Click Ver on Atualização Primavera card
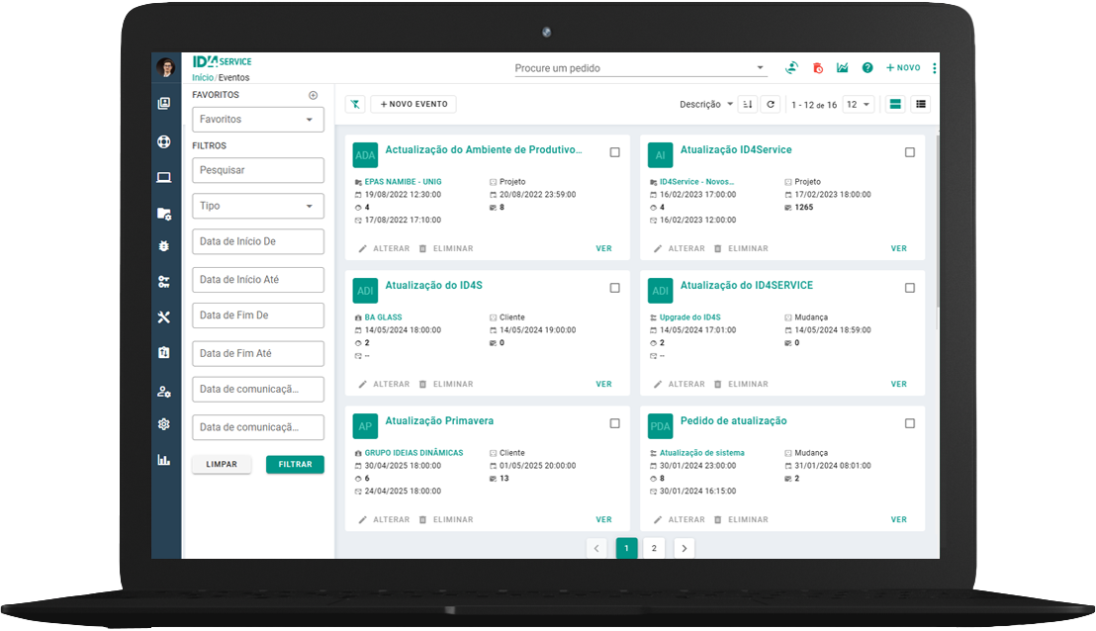The width and height of the screenshot is (1096, 631). [x=604, y=520]
